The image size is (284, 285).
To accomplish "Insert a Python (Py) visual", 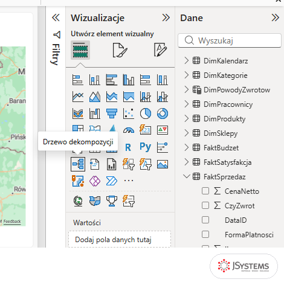I will pos(146,147).
